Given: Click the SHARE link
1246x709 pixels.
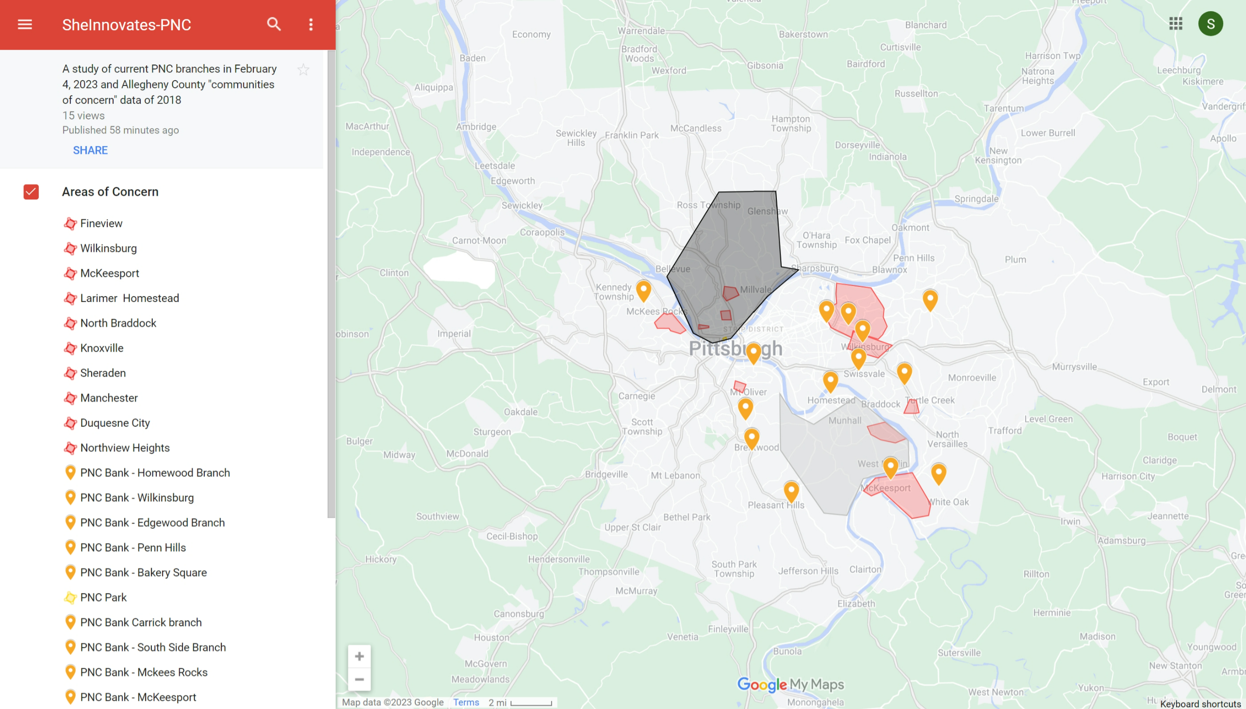Looking at the screenshot, I should [90, 150].
